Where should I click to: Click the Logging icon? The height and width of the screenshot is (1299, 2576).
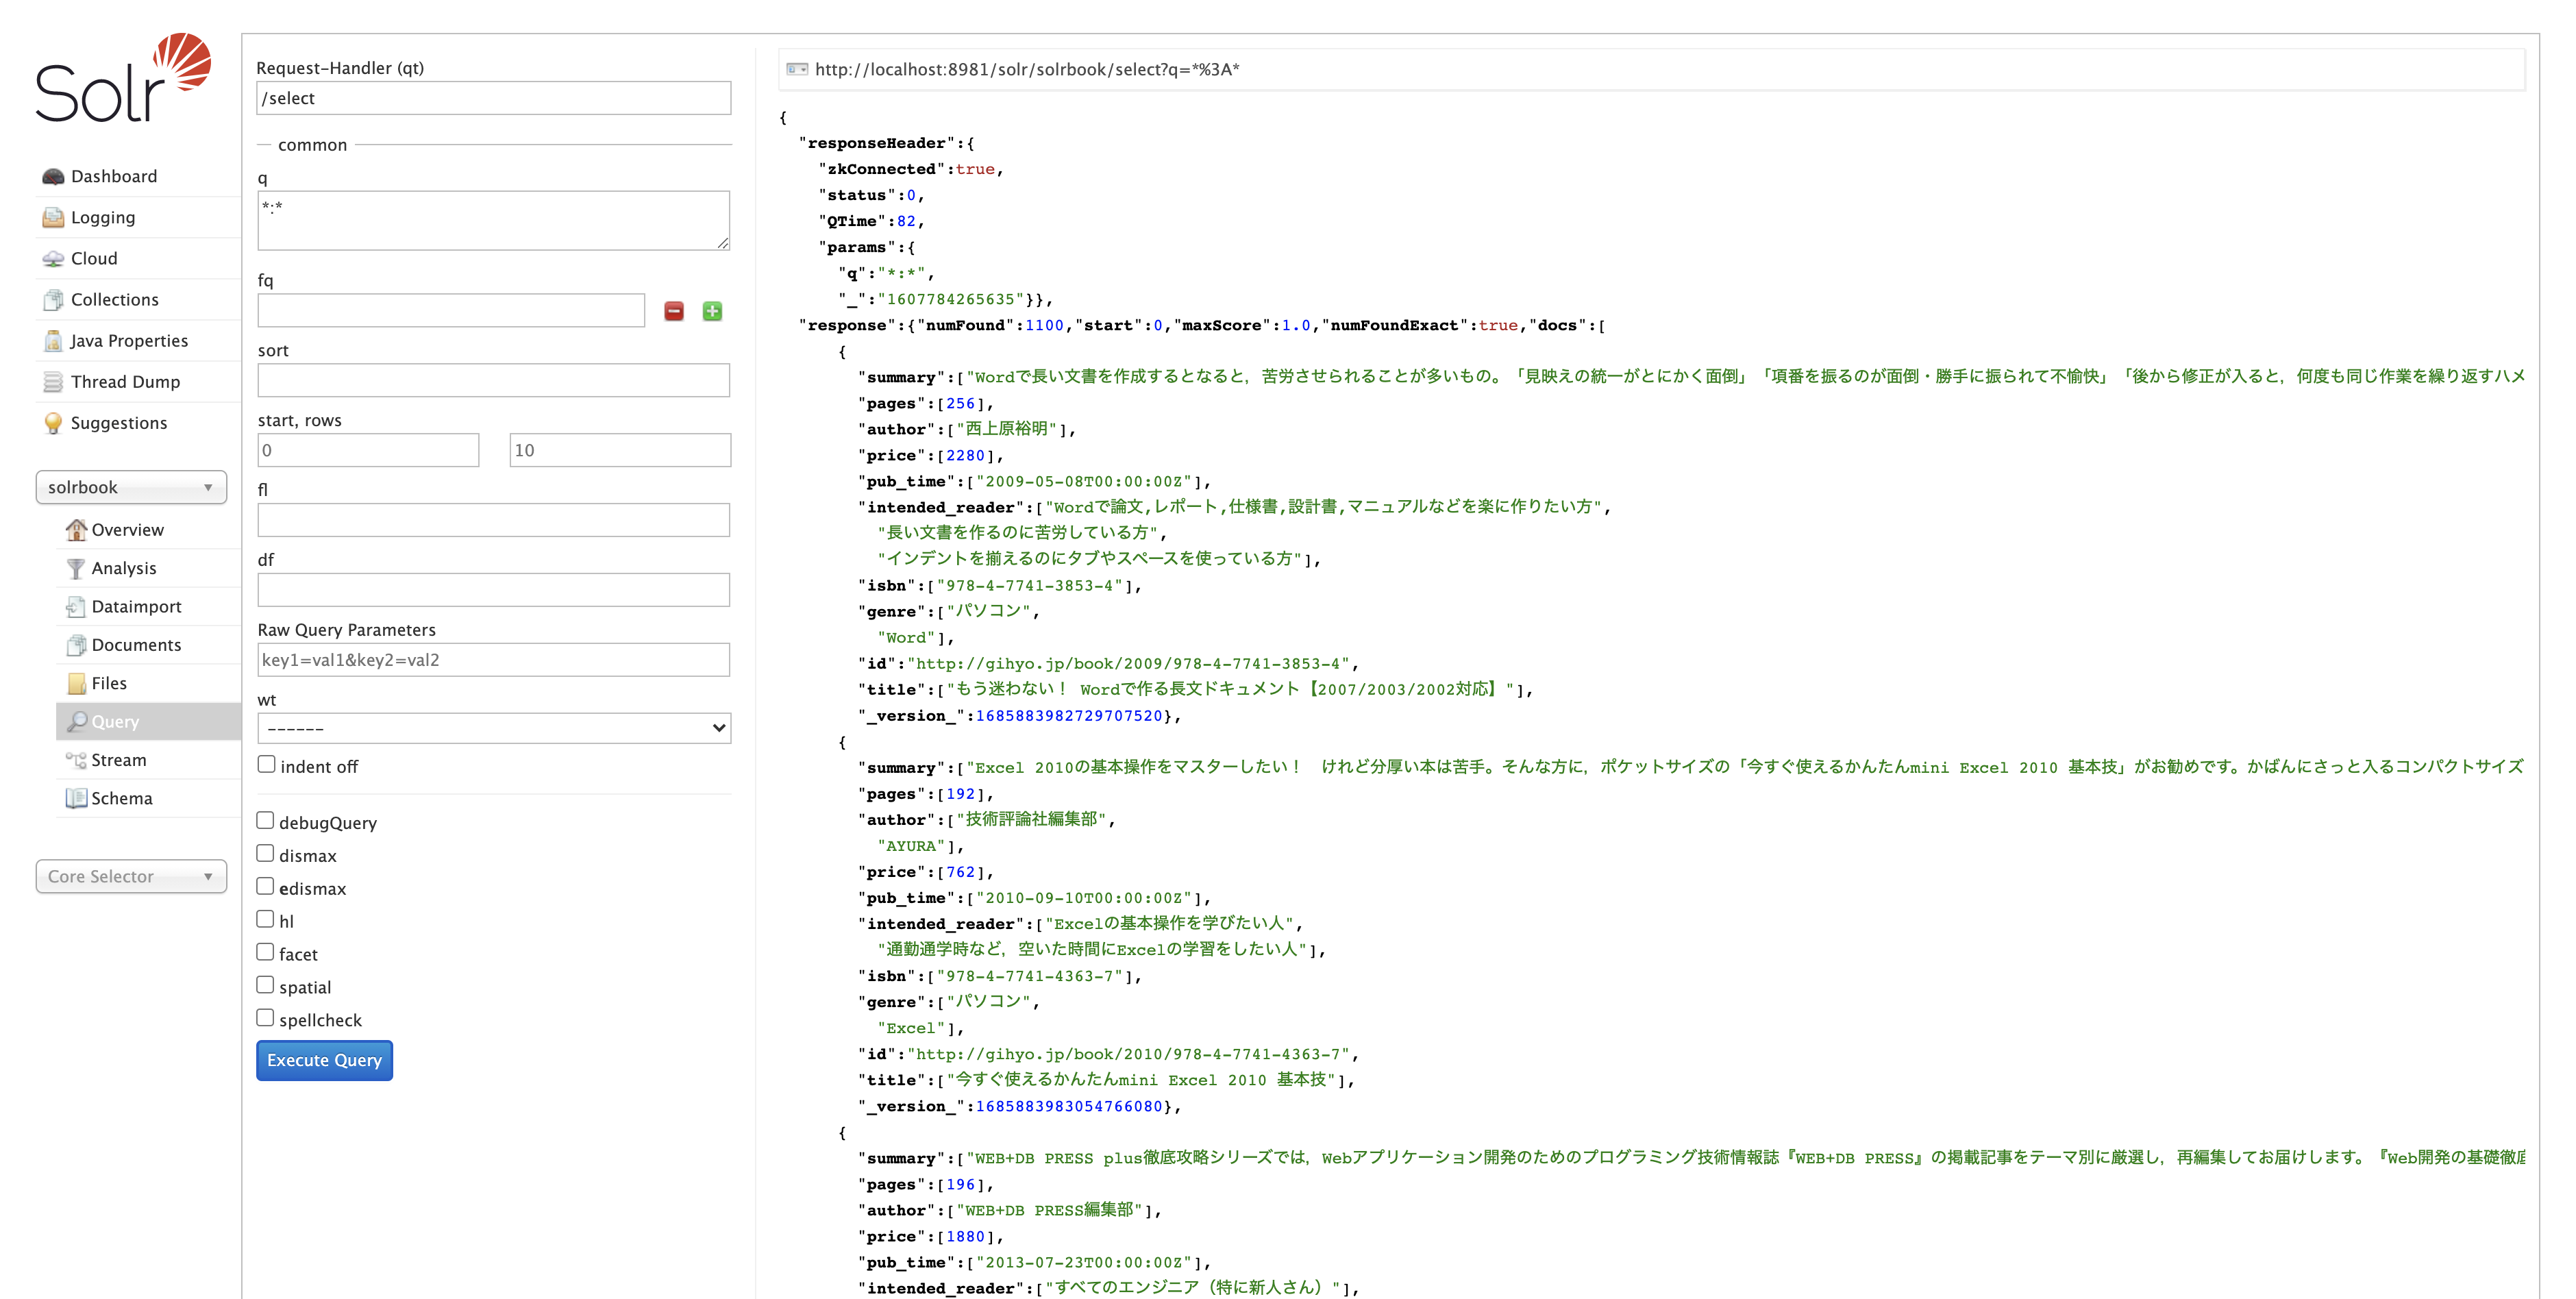(x=53, y=218)
